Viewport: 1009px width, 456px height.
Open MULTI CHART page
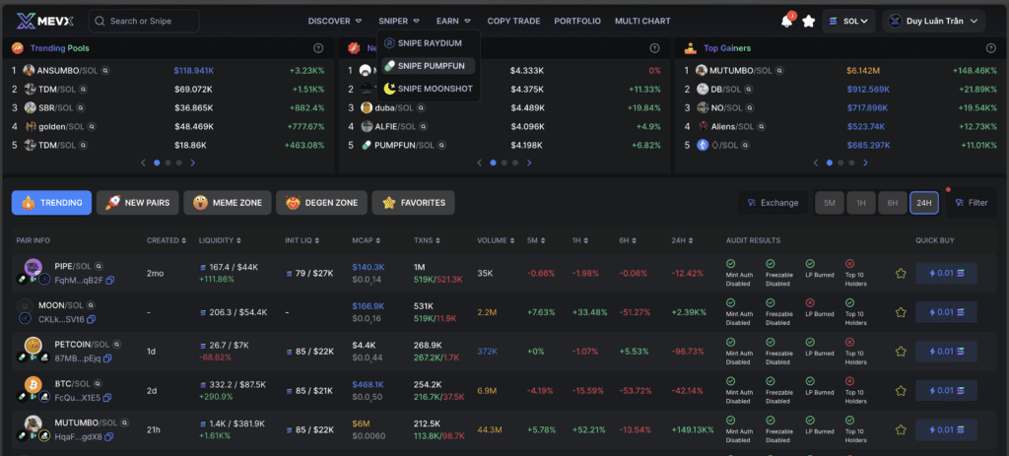coord(642,22)
